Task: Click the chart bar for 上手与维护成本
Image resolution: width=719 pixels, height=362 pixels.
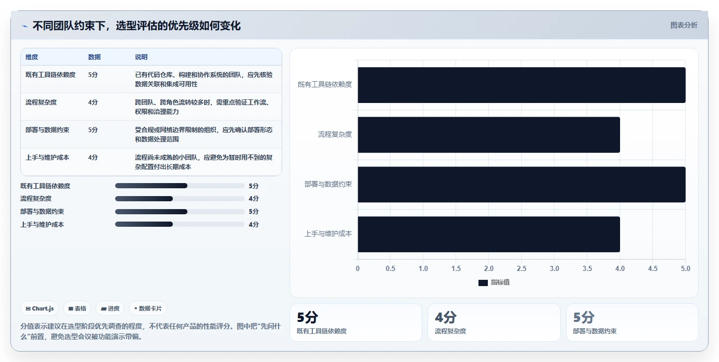Action: click(x=488, y=234)
